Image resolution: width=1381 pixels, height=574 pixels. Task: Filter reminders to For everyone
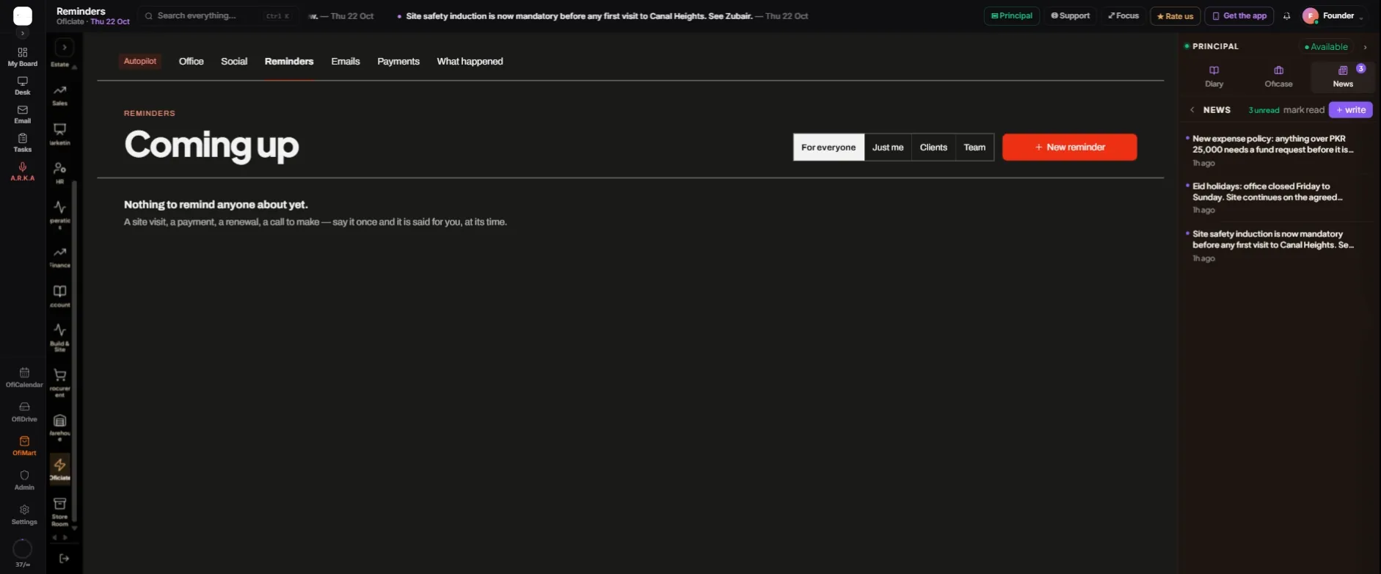[x=828, y=148]
